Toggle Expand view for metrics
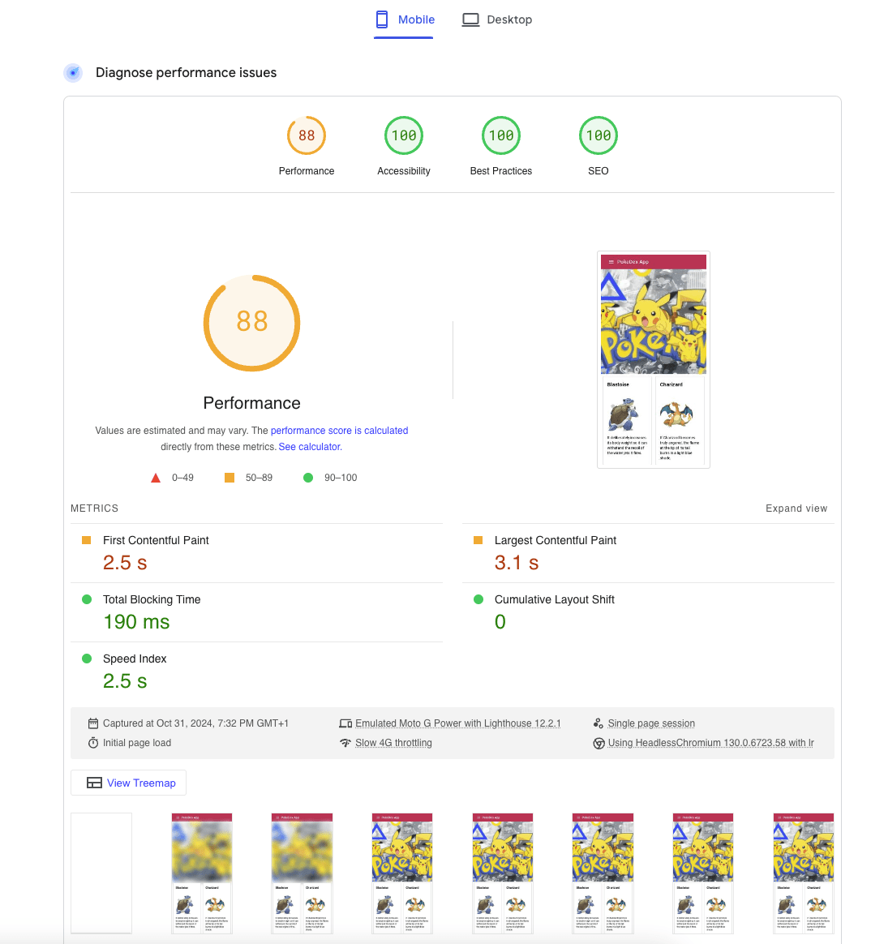 (796, 508)
